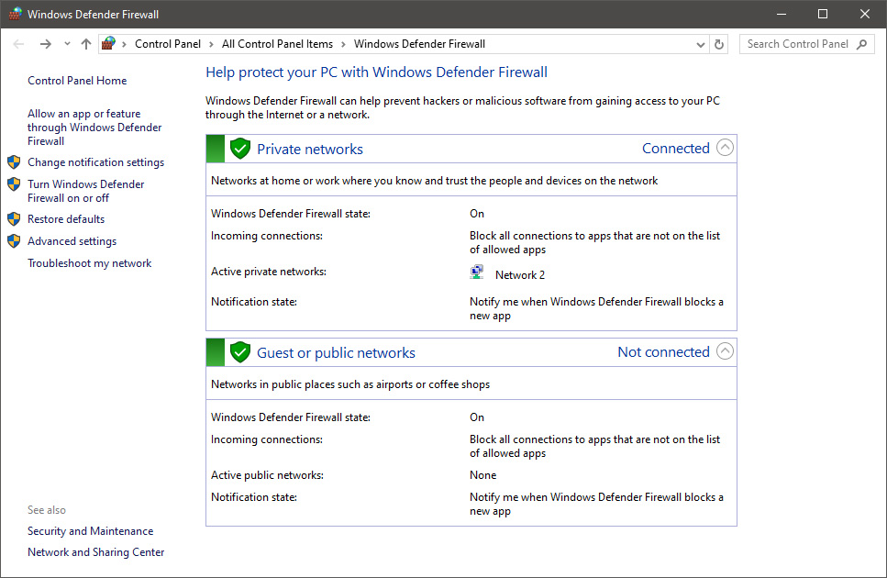Go back using the Back arrow
This screenshot has height=578, width=887.
(18, 44)
